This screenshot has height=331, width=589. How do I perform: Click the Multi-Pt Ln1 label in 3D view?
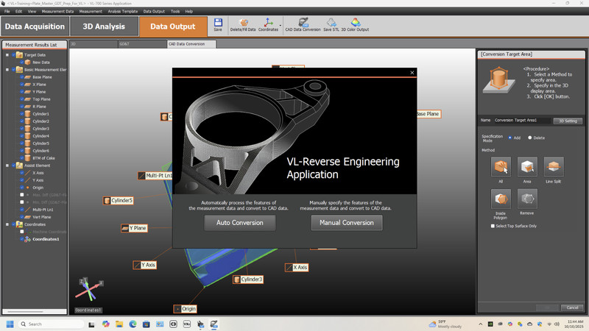click(155, 175)
